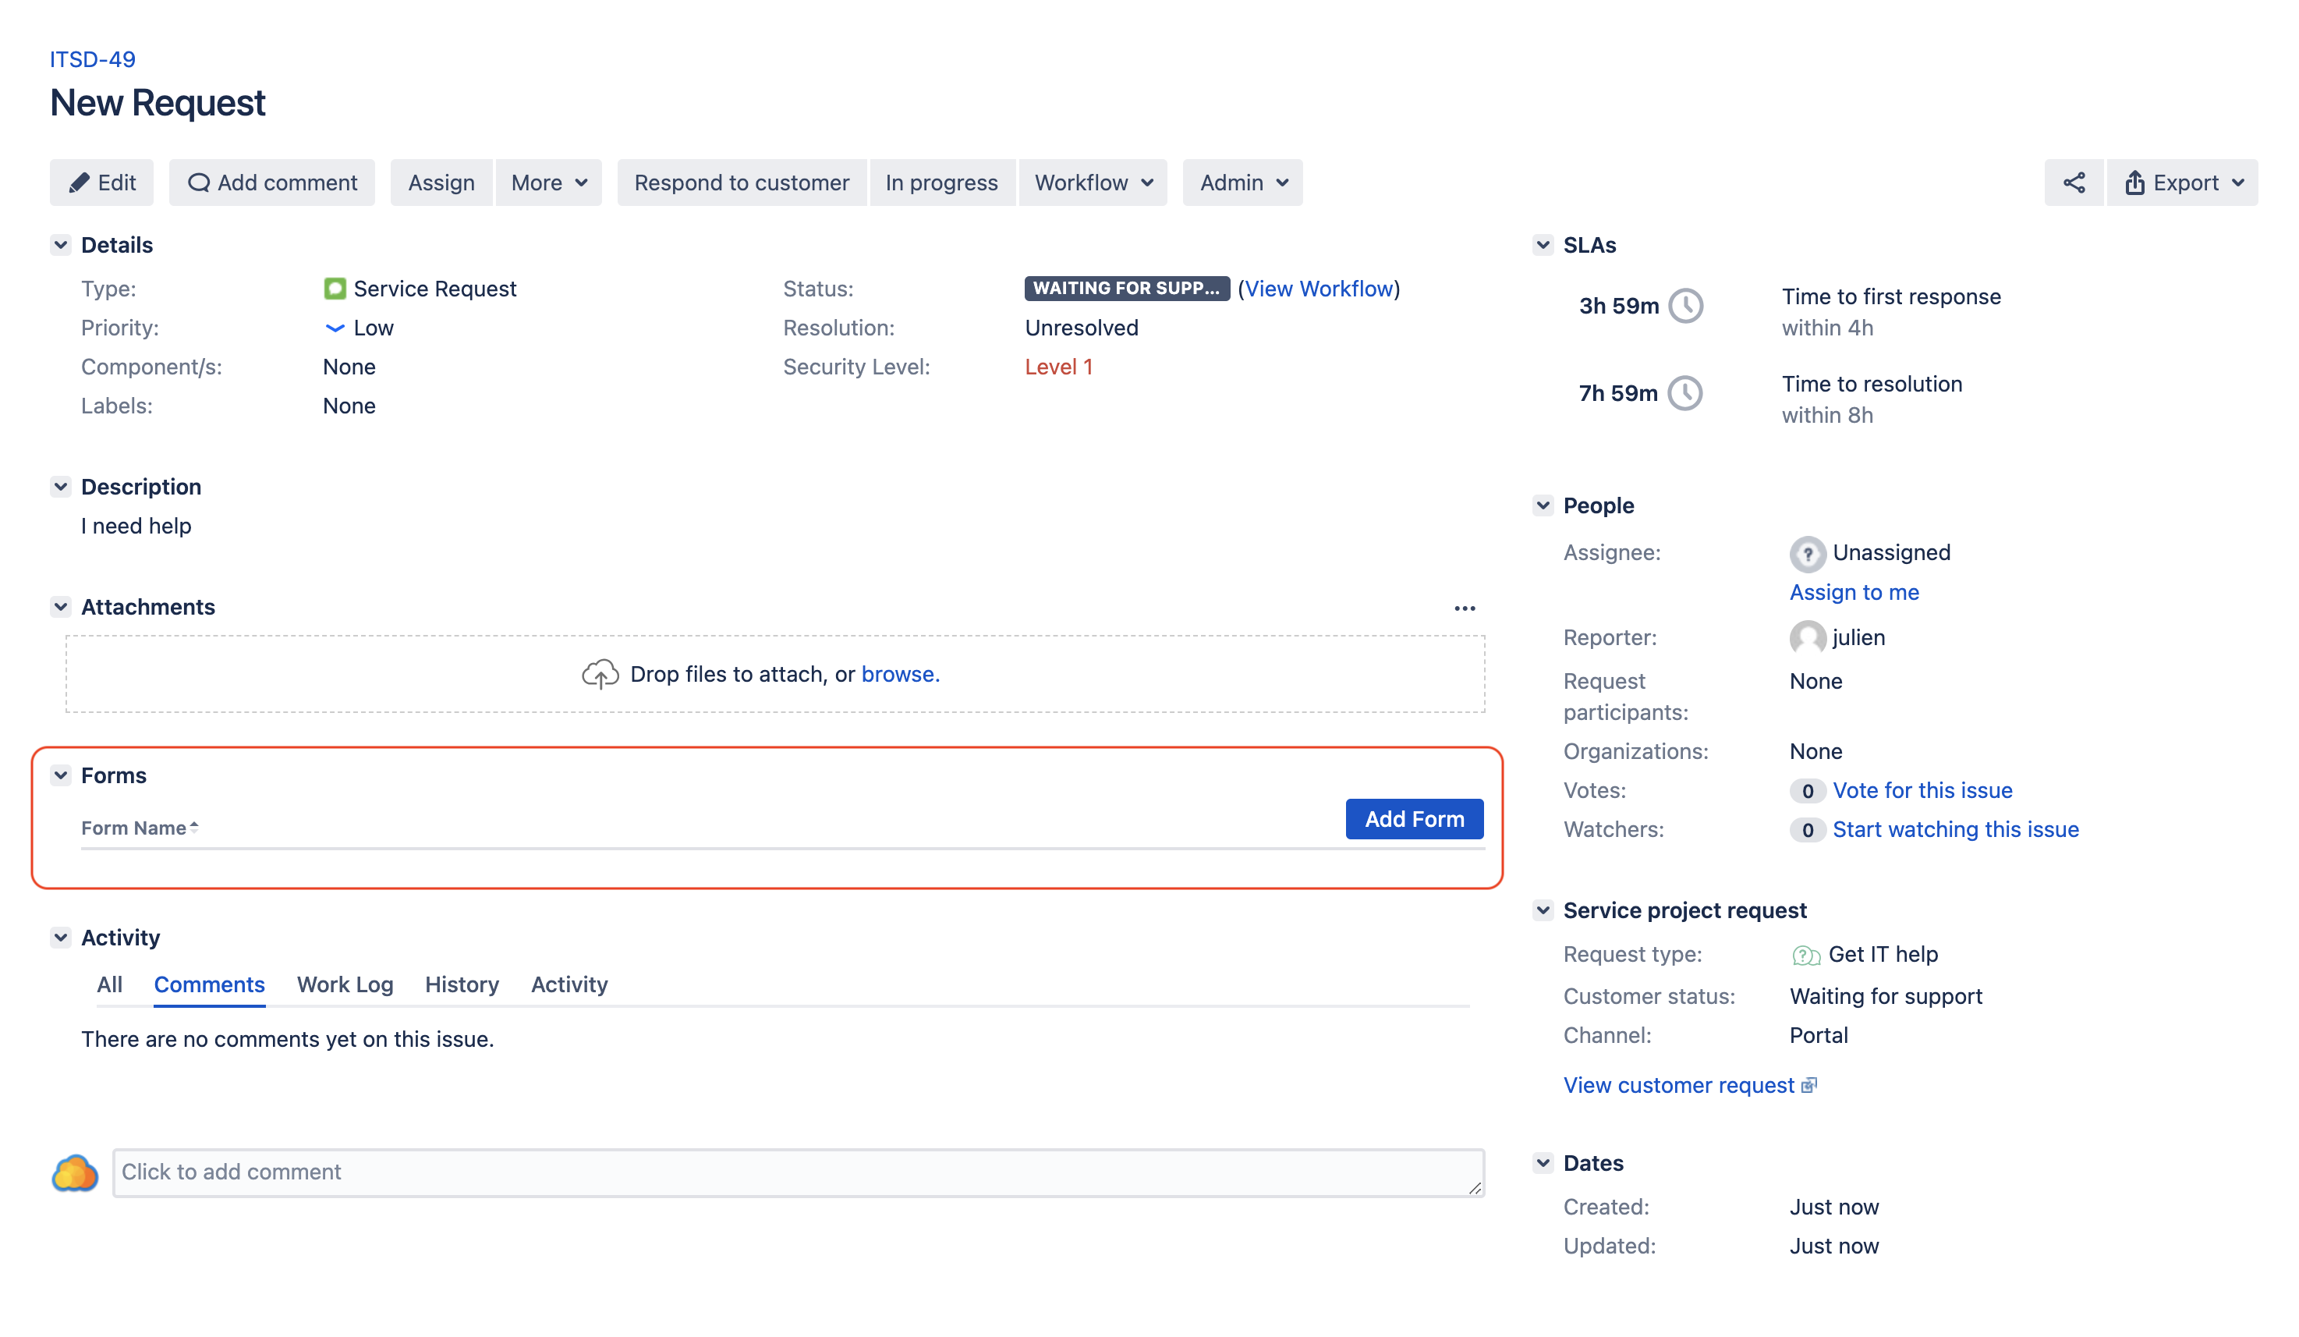Click the Attachments three-dots menu icon
Viewport: 2299px width, 1337px height.
point(1465,608)
